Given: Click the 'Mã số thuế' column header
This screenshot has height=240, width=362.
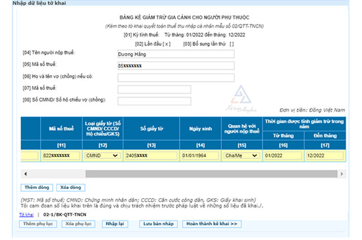Looking at the screenshot, I should coord(61,128).
